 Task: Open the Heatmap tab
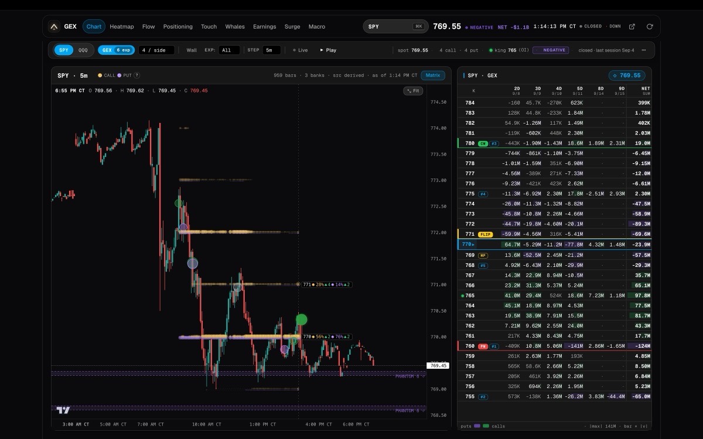[x=122, y=26]
